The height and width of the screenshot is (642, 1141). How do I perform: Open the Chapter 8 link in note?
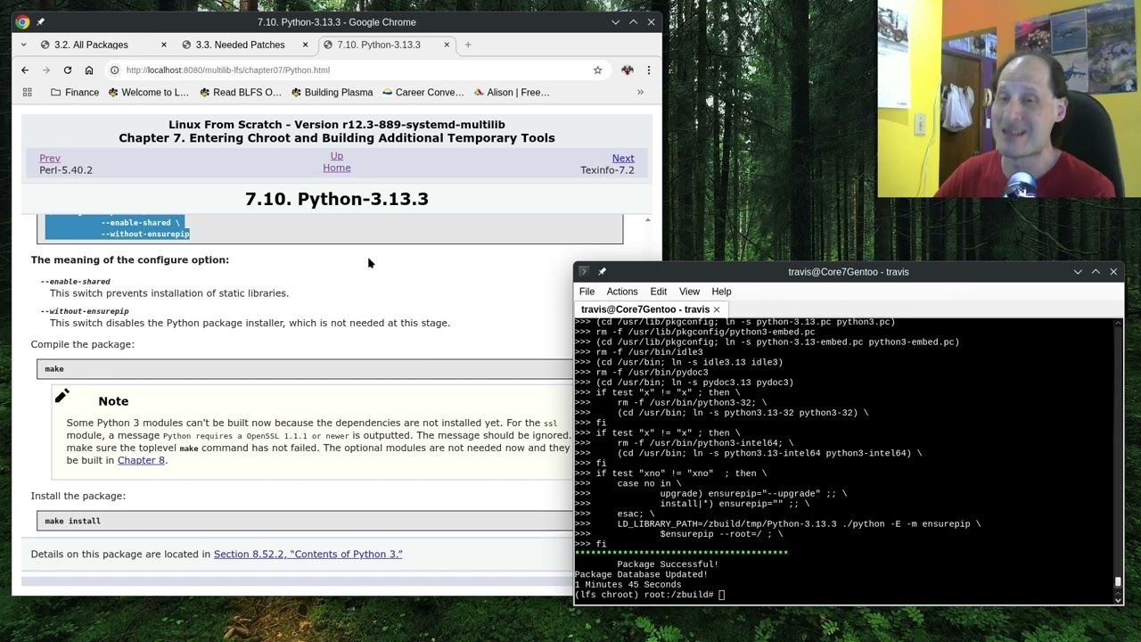(x=141, y=460)
